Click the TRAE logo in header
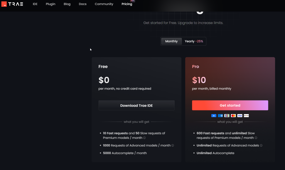The height and width of the screenshot is (170, 285). [12, 4]
